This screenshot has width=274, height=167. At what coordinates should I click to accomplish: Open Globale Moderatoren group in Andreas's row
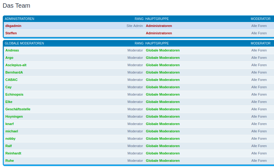[162, 50]
